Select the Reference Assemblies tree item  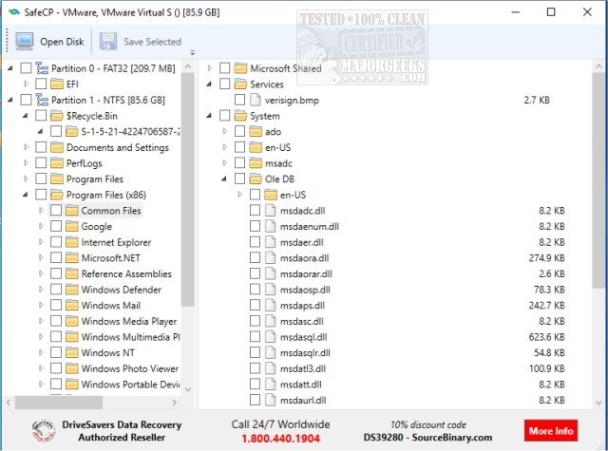click(126, 274)
